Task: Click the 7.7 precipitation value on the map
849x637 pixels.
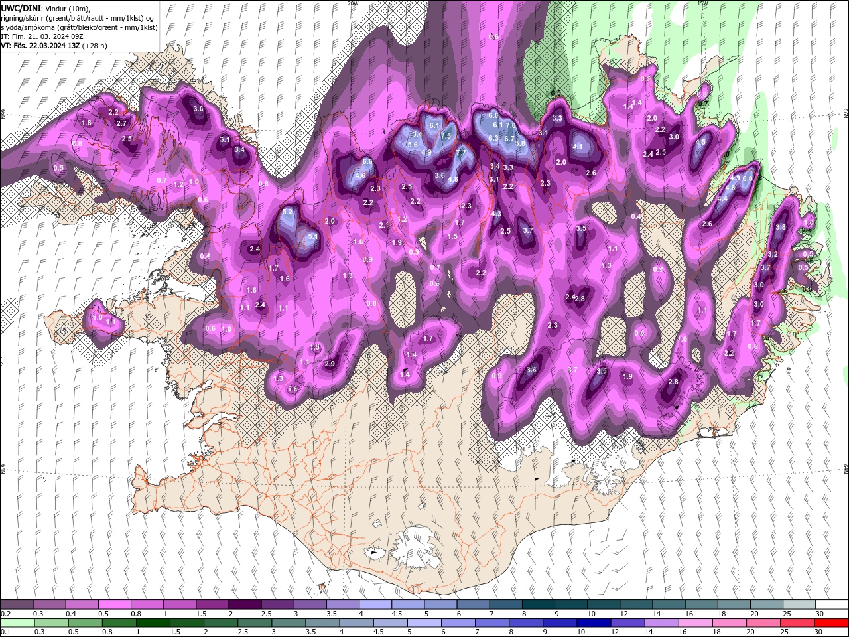Action: point(461,153)
